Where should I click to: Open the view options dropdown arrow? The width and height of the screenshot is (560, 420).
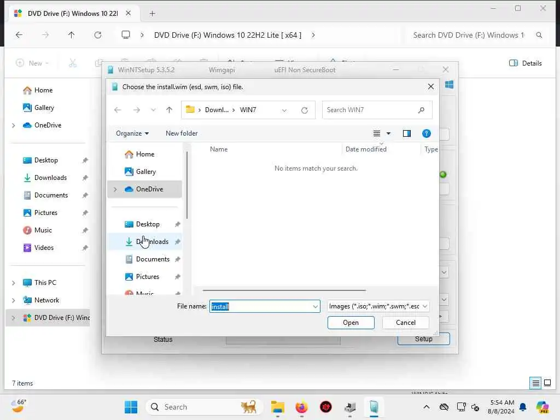point(389,133)
